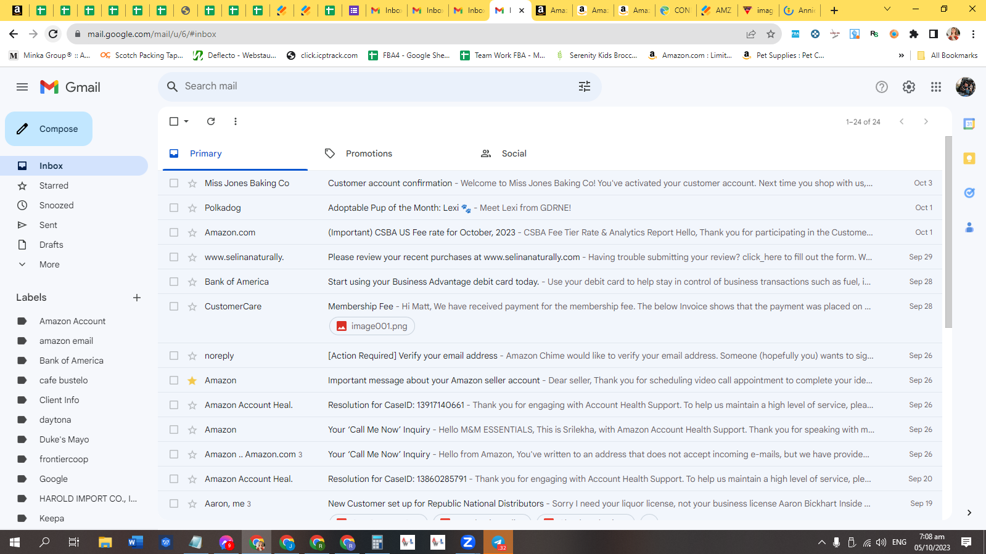The height and width of the screenshot is (554, 986).
Task: Show hidden system tray icons chevron
Action: click(821, 542)
